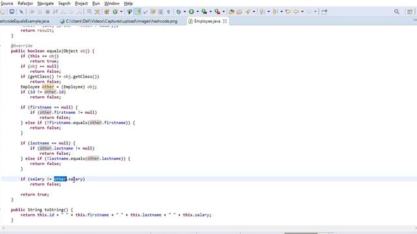Open the Search menu
This screenshot has height=234, width=417.
(65, 3)
